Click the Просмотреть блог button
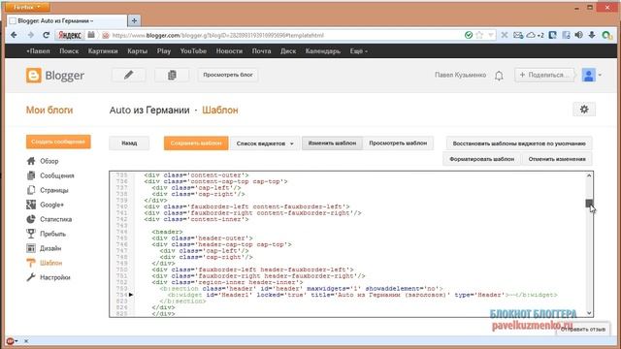 coord(228,75)
